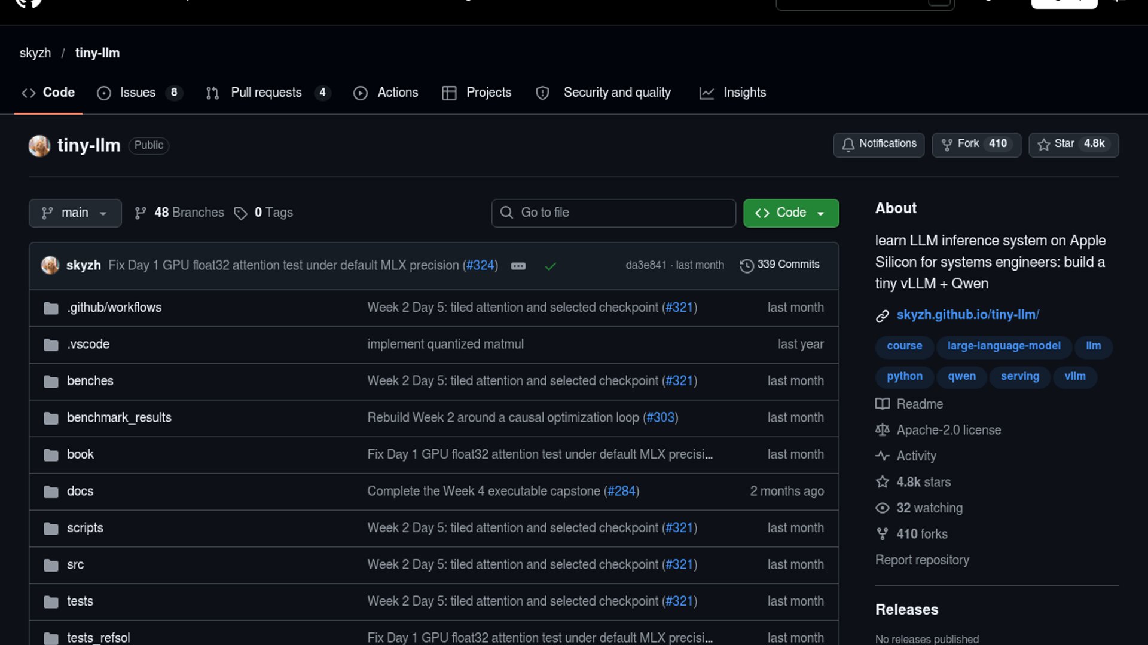This screenshot has width=1148, height=645.
Task: Open the tests folder
Action: point(80,601)
